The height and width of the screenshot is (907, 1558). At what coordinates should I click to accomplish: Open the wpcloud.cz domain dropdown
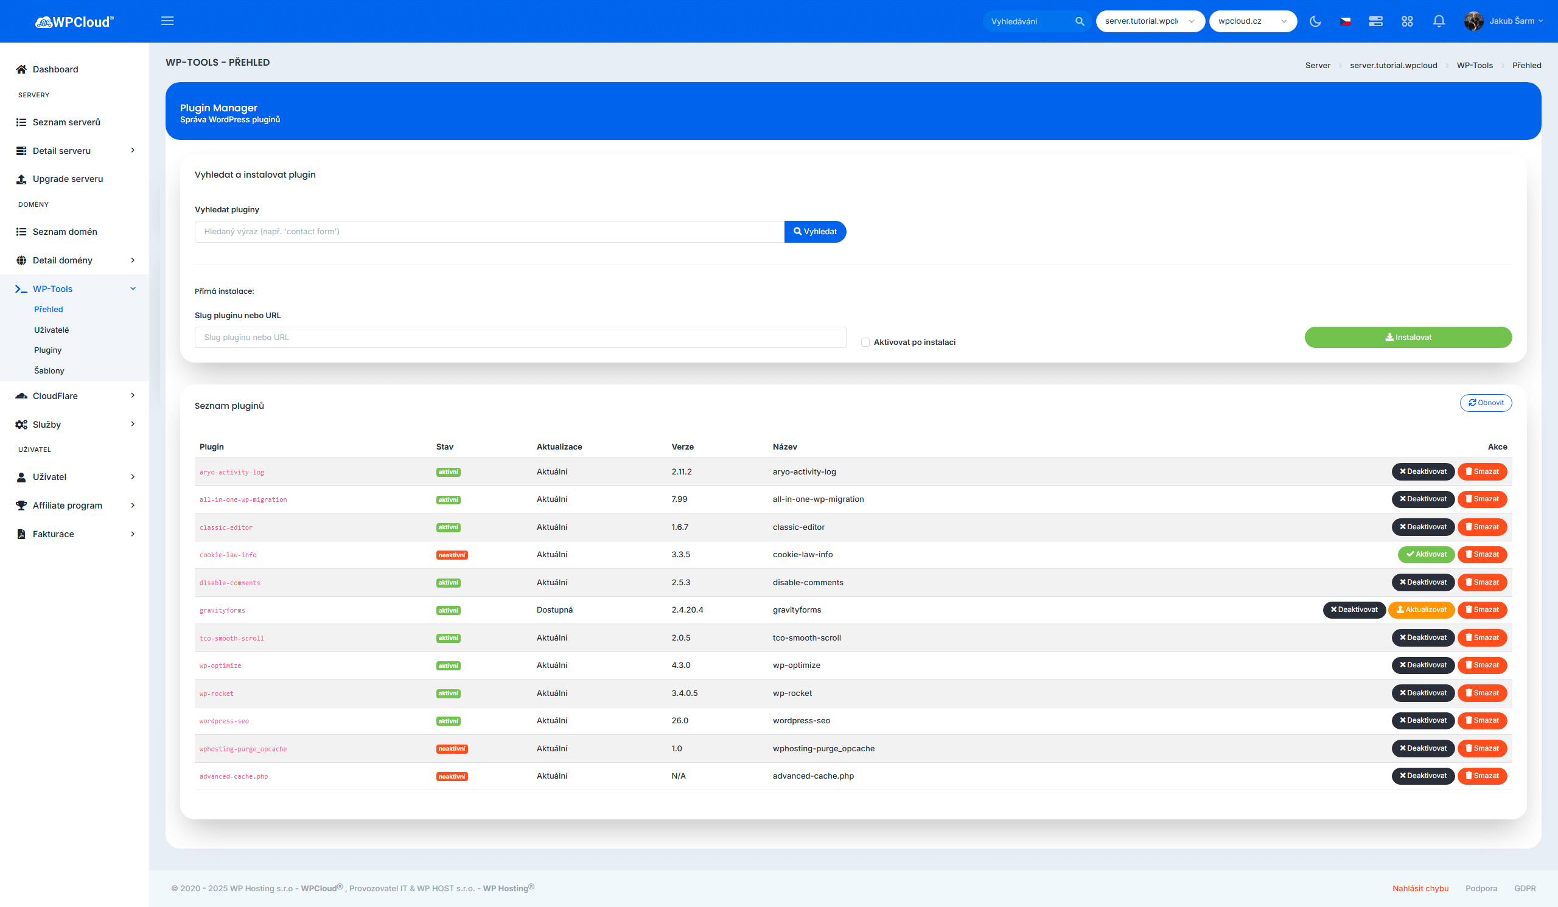click(x=1252, y=21)
